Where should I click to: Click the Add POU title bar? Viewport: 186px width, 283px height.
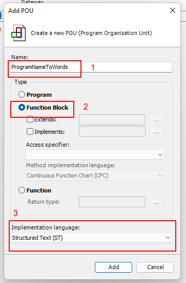(x=86, y=10)
